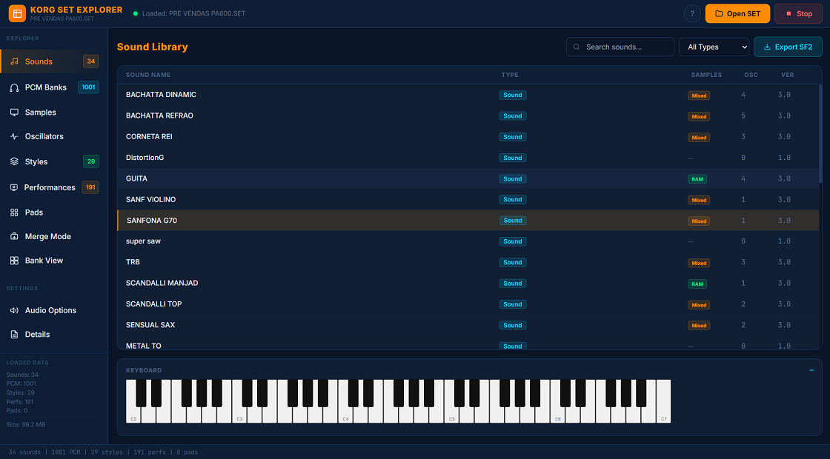This screenshot has height=459, width=830.
Task: Sort by OSC column header
Action: pyautogui.click(x=751, y=75)
